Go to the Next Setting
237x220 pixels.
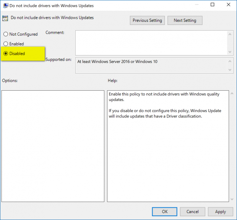click(x=185, y=20)
